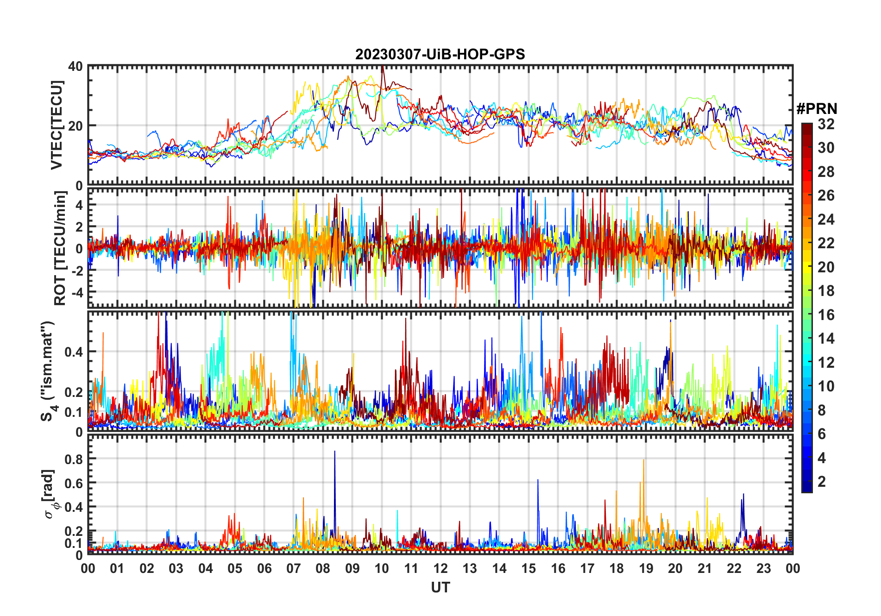Click the UT x-axis label
The image size is (881, 616).
tap(440, 587)
